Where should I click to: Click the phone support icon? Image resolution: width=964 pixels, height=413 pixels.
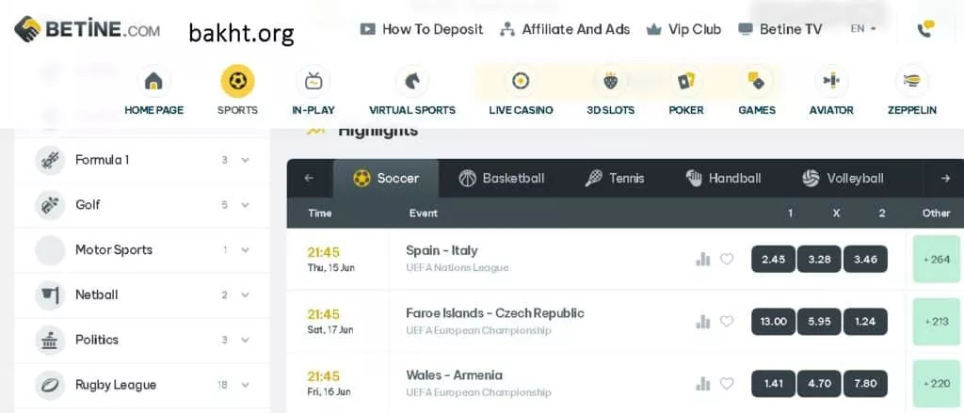pyautogui.click(x=925, y=28)
